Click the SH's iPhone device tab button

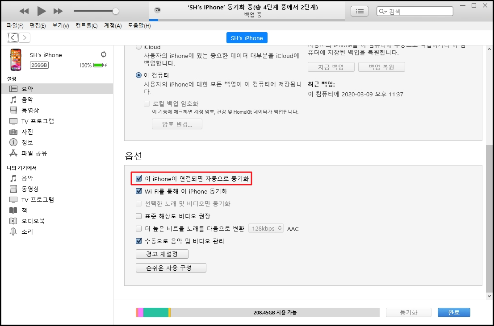247,38
